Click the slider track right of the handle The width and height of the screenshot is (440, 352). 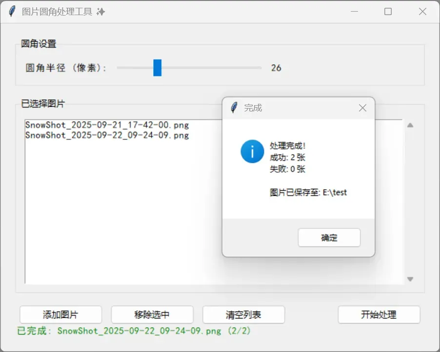212,68
